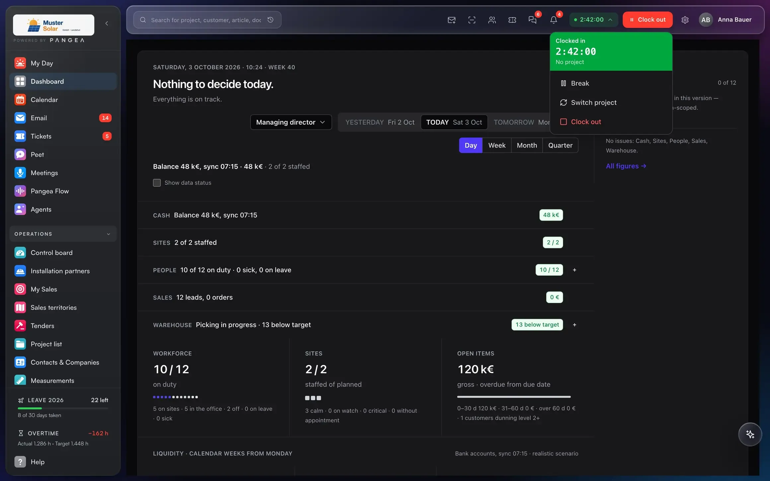Viewport: 770px width, 481px height.
Task: Select the Quarter period toggle
Action: (560, 145)
